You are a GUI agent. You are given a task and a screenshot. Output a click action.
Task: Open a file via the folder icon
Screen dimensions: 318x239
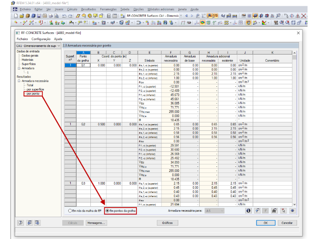22,16
